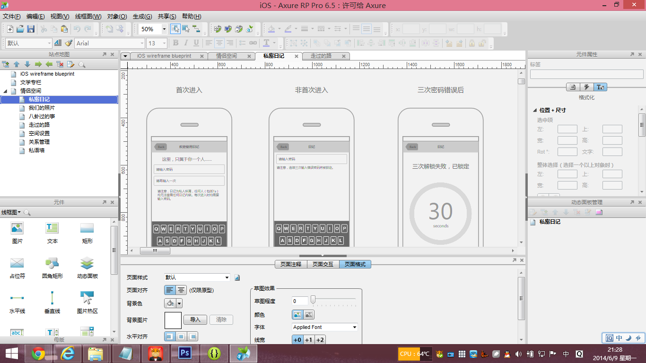Toggle center text alignment in the toolbar

(x=219, y=43)
